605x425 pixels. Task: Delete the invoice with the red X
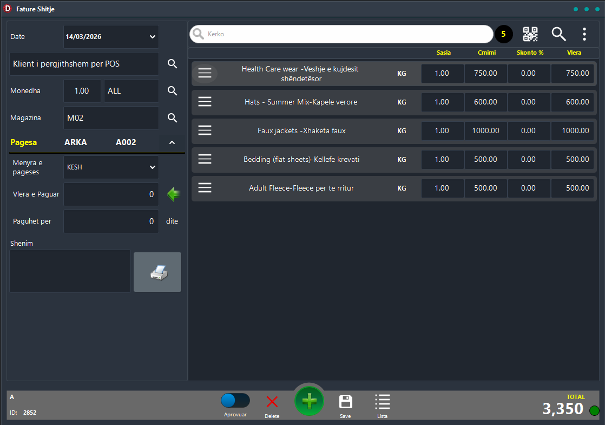[x=272, y=402]
